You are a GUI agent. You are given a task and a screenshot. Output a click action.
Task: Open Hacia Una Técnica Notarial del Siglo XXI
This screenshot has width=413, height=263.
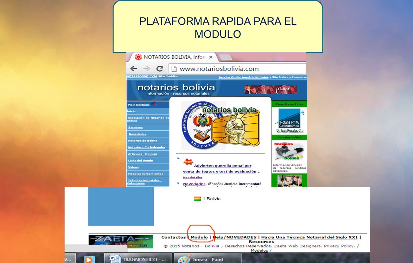(309, 237)
